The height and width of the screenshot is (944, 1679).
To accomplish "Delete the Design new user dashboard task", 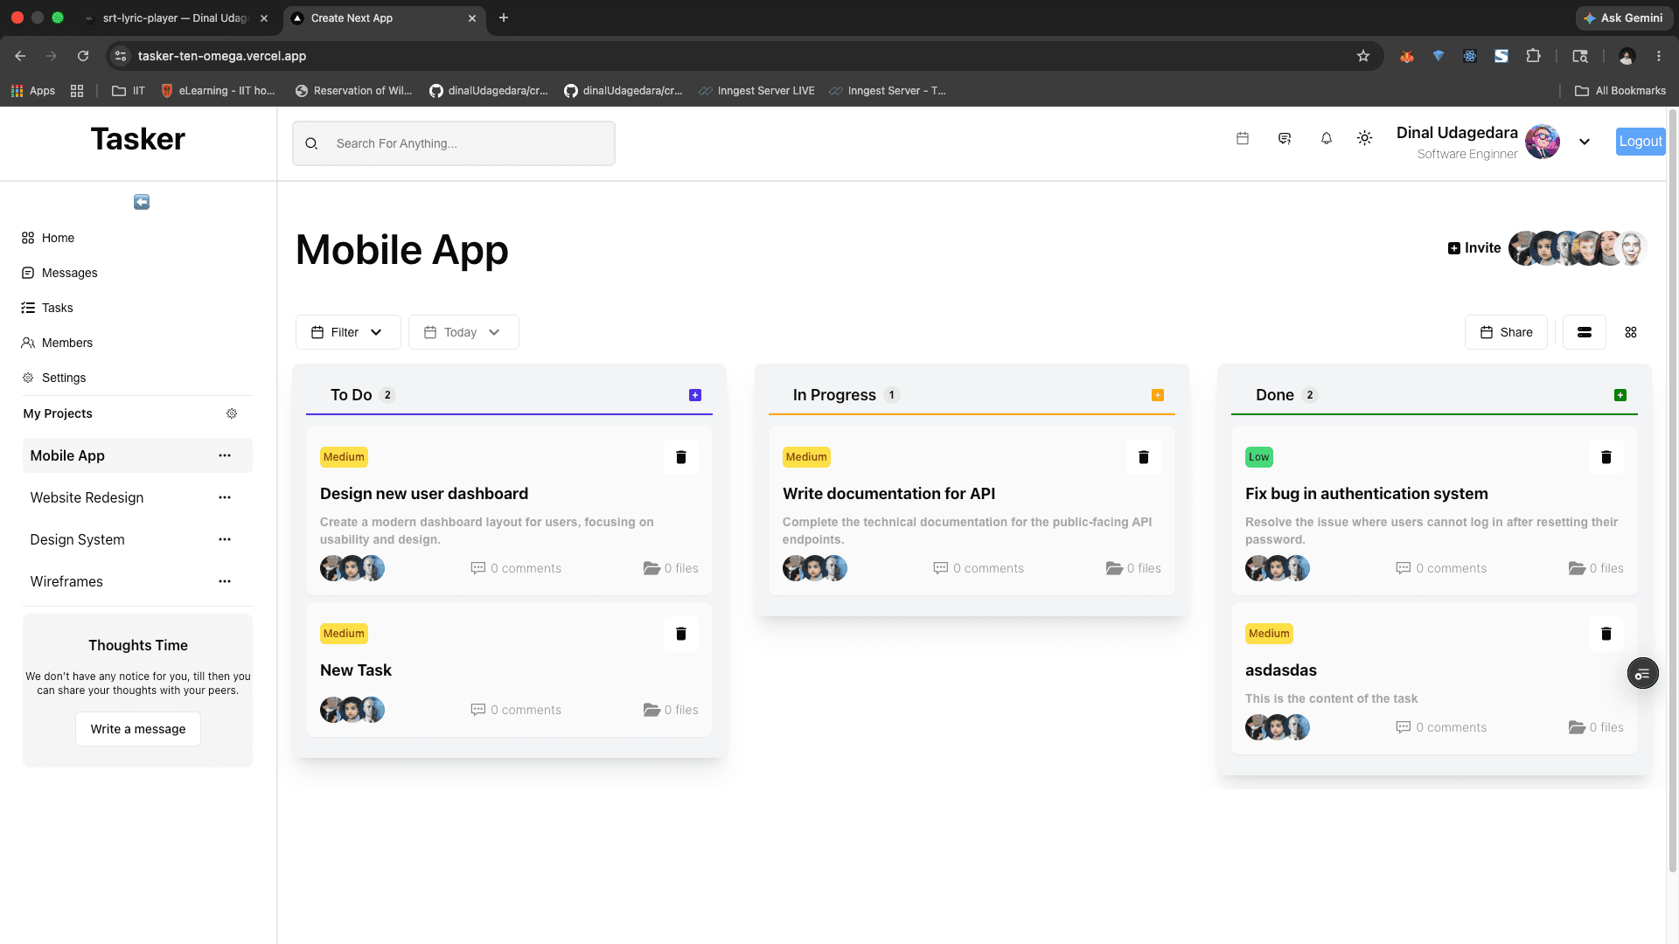I will tap(681, 457).
